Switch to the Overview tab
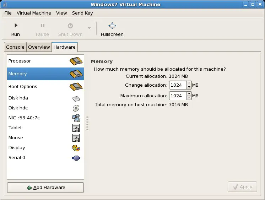Screen dimensions: 265x200 39,47
